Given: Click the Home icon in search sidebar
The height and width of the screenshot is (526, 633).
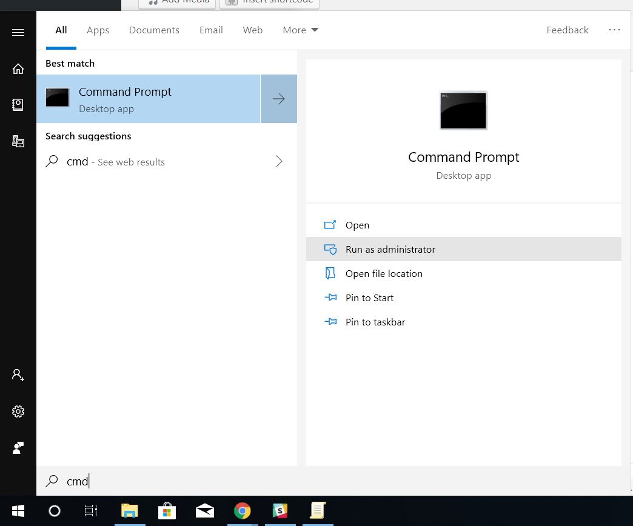Looking at the screenshot, I should coord(18,68).
